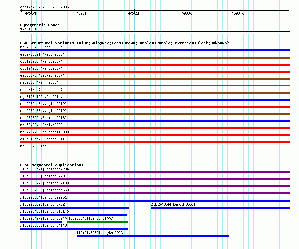The width and height of the screenshot is (299, 249).
Task: Click the 40980k ruler tick label
Action: point(31,13)
